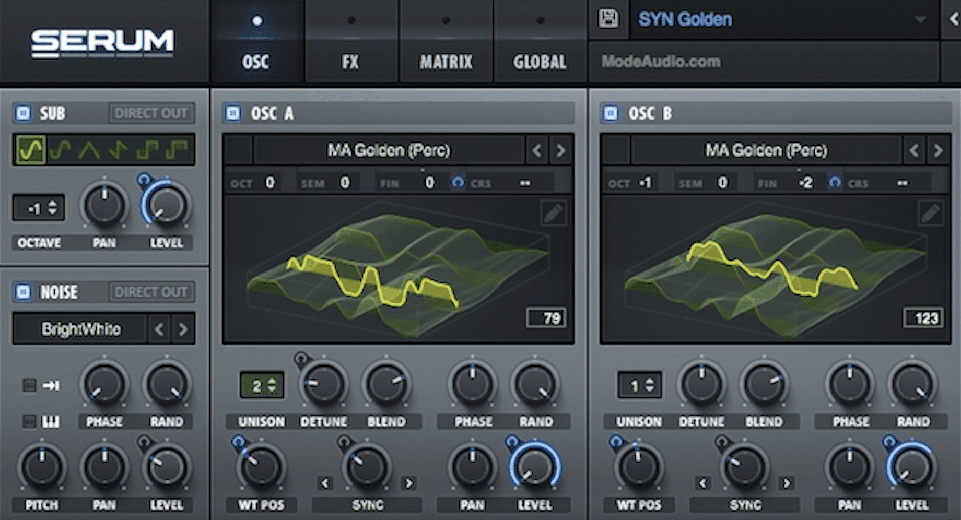Image resolution: width=961 pixels, height=520 pixels.
Task: Select the sawtooth sub waveform icon
Action: coord(119,149)
